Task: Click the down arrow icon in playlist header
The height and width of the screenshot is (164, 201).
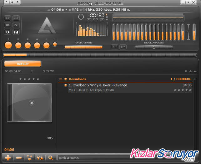Action: [186, 71]
